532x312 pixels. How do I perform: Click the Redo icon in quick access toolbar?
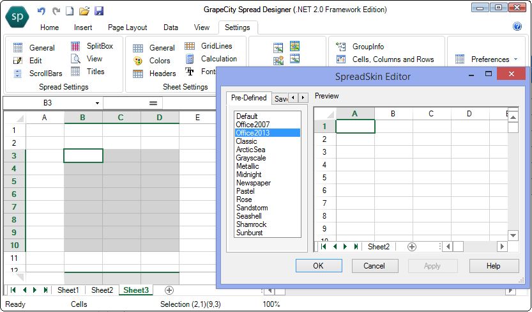56,11
